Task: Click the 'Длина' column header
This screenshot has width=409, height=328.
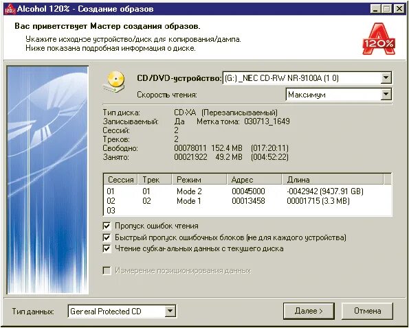Action: (x=333, y=180)
